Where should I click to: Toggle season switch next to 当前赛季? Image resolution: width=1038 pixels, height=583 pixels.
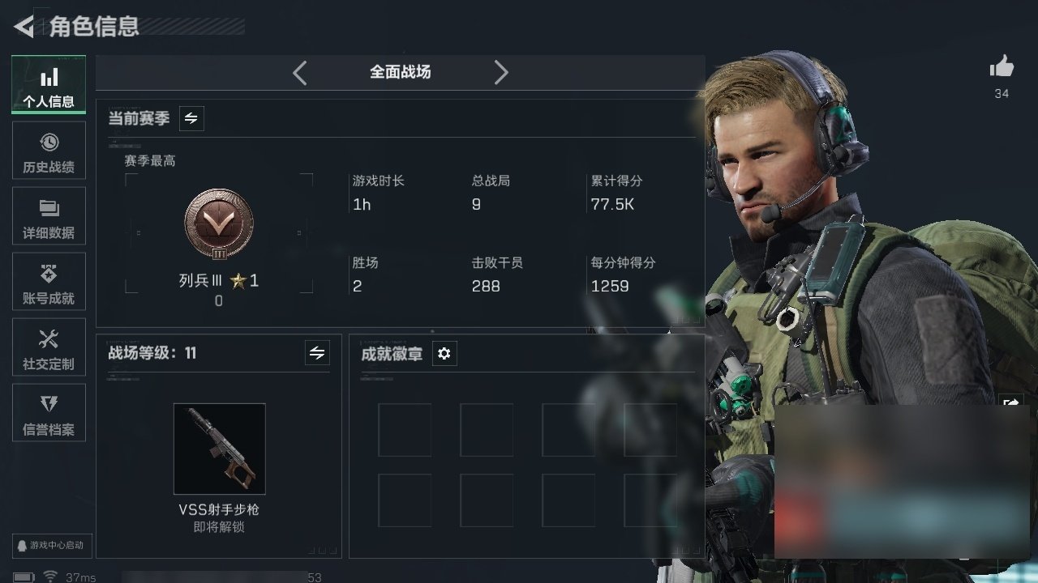pos(191,118)
